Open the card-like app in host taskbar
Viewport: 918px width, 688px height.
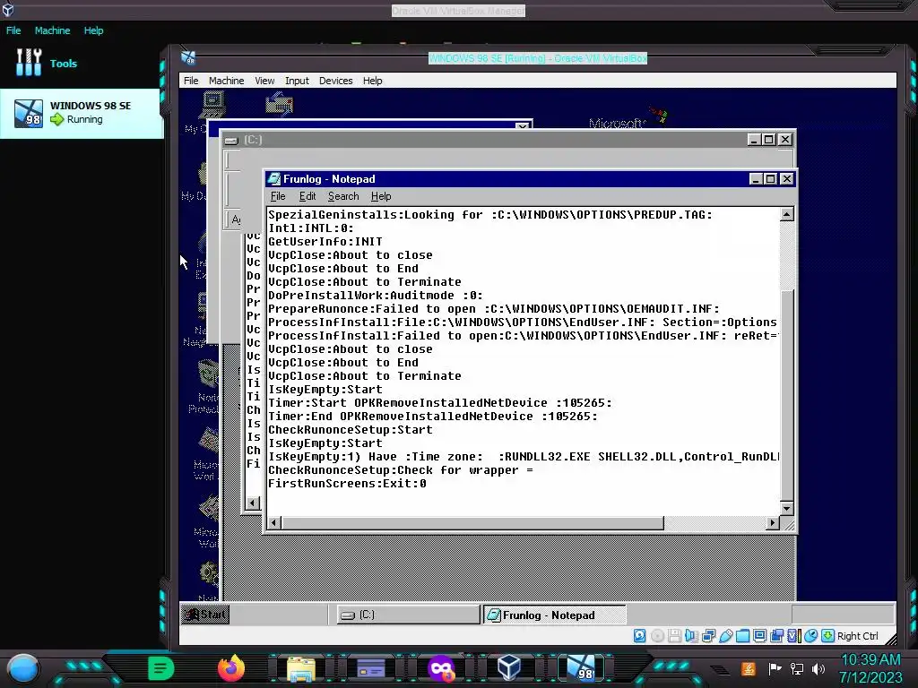[x=371, y=668]
